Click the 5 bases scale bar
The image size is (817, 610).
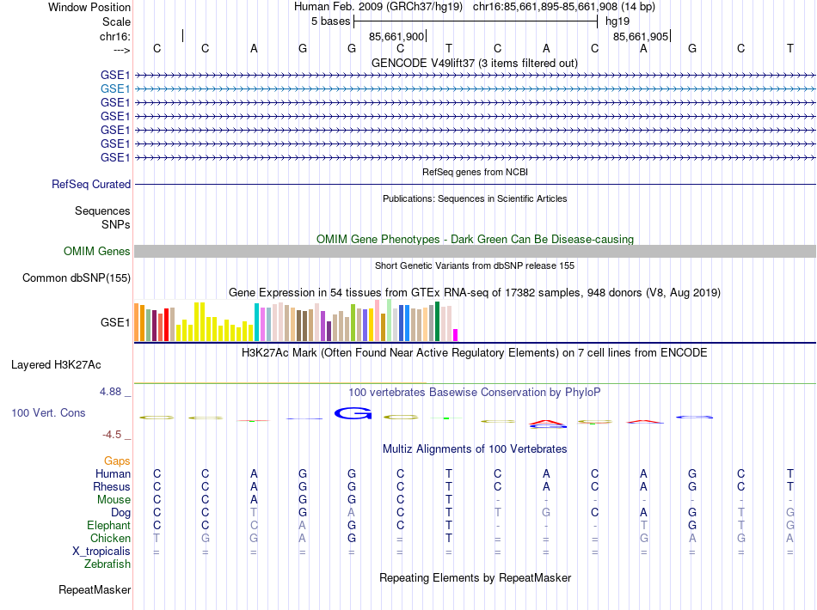(475, 21)
